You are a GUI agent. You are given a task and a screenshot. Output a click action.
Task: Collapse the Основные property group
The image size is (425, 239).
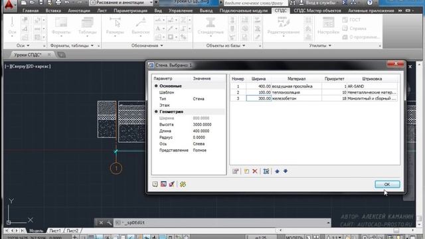pyautogui.click(x=156, y=86)
